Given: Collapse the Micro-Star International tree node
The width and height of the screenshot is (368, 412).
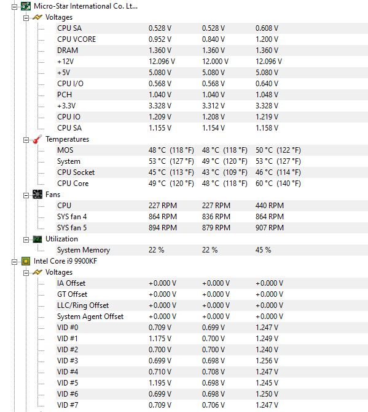Looking at the screenshot, I should click(x=14, y=7).
